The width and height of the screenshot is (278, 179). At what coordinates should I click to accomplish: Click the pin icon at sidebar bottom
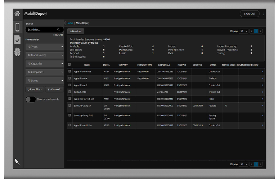17,162
